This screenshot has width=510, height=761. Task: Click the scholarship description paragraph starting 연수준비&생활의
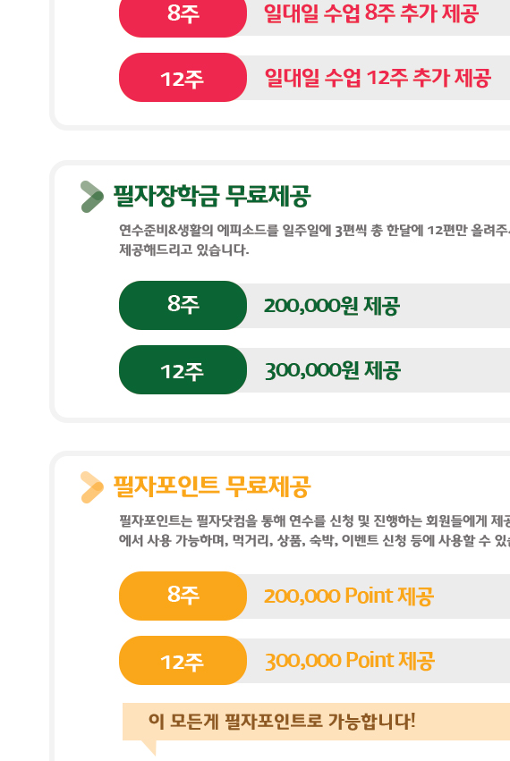[x=314, y=240]
